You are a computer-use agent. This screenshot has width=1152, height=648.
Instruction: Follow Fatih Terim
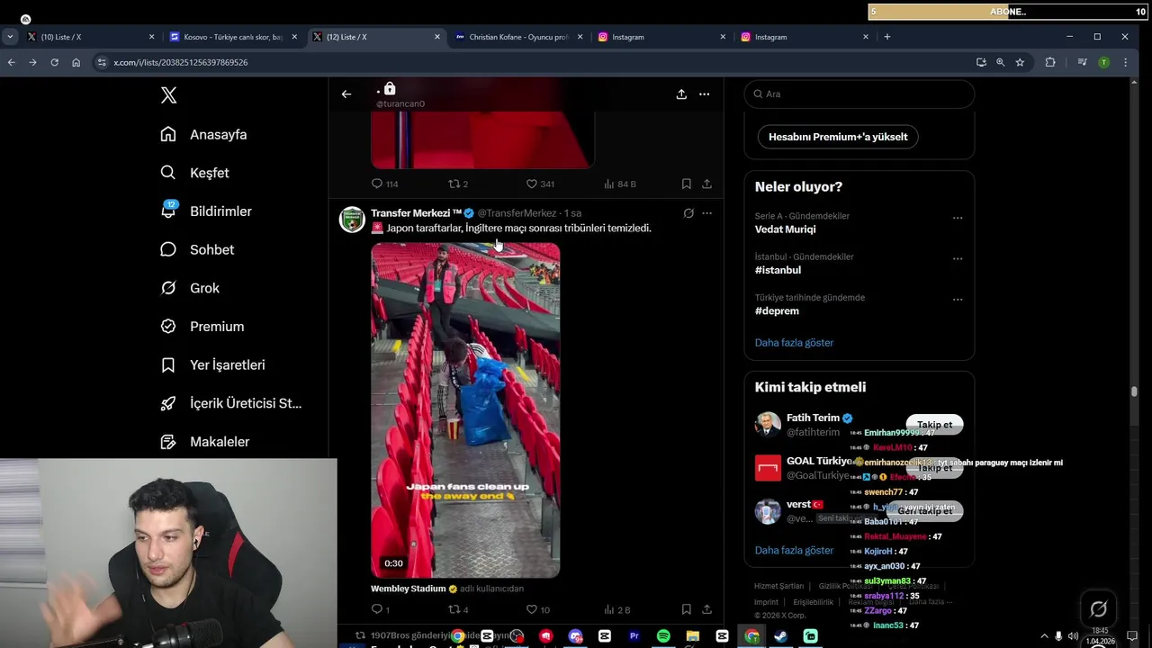(935, 425)
